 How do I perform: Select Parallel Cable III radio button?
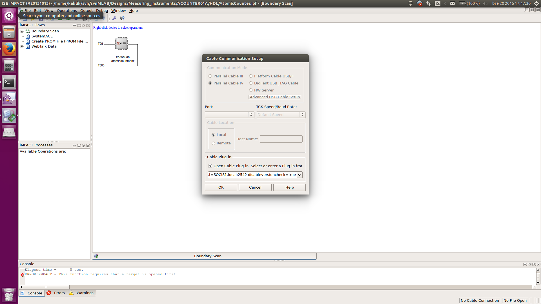click(x=210, y=76)
